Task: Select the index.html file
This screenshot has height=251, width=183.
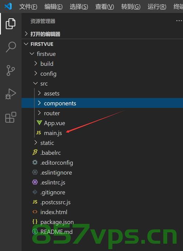Action: [102, 212]
